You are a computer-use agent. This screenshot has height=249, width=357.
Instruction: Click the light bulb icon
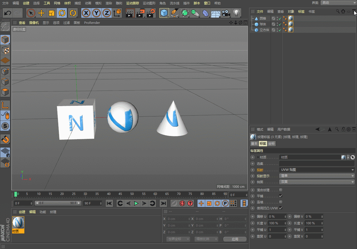236,13
